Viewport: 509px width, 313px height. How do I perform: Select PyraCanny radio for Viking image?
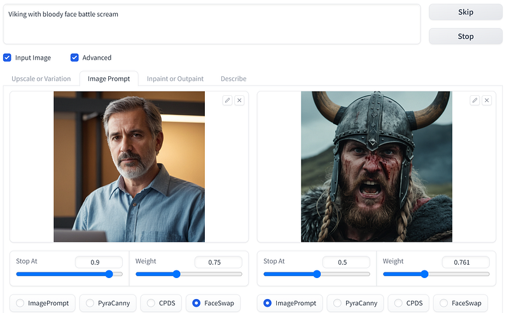[337, 303]
